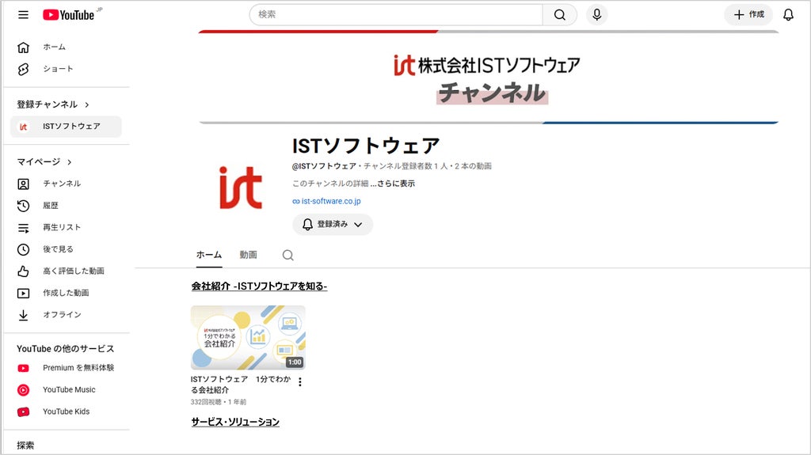The height and width of the screenshot is (455, 811).
Task: Switch to the 動画 tab
Action: [248, 255]
